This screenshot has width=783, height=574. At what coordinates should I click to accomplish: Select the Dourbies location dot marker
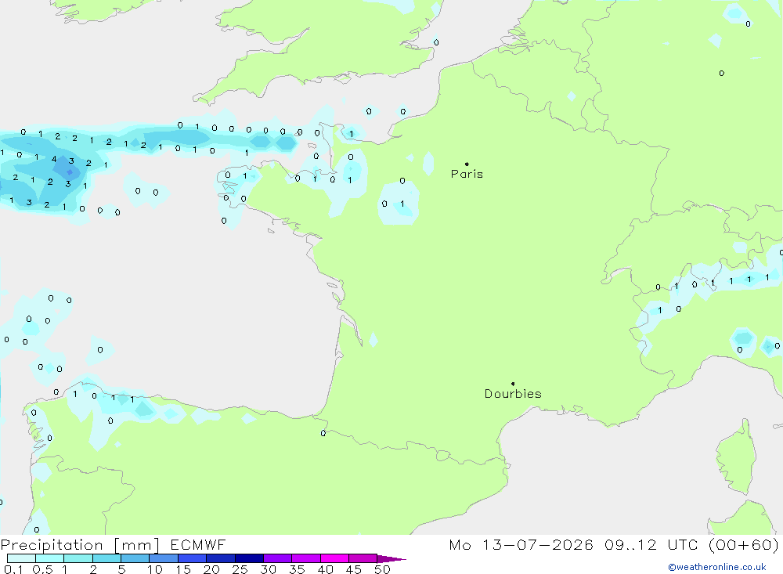point(513,384)
